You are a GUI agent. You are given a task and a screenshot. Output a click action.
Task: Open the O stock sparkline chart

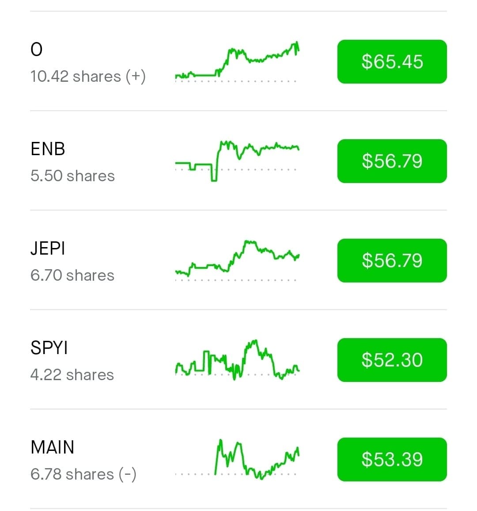pyautogui.click(x=237, y=61)
